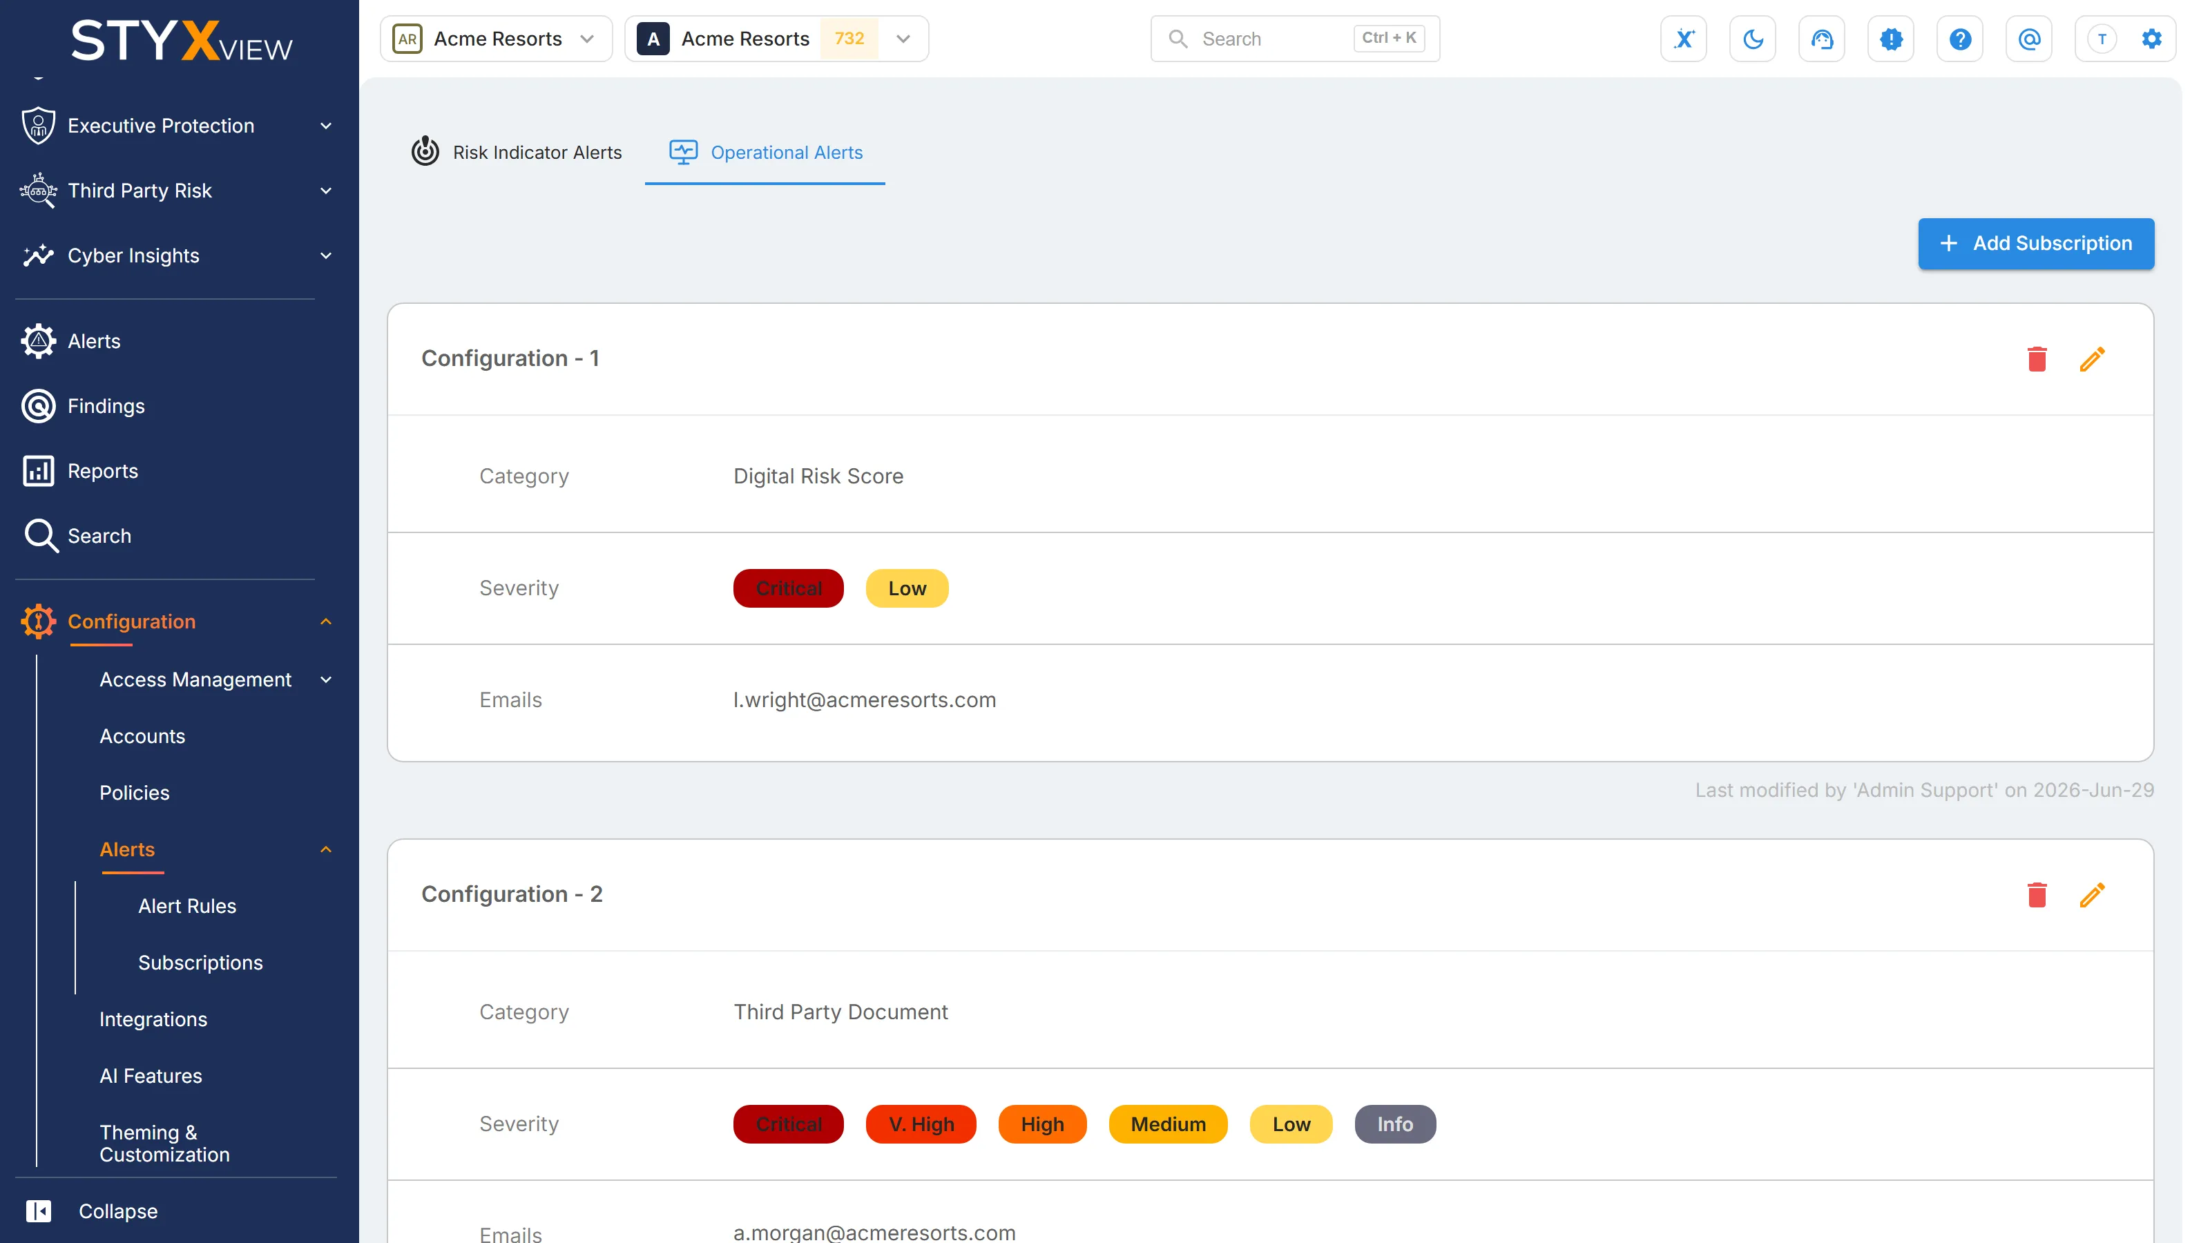Select the Operational Alerts tab
This screenshot has height=1243, width=2210.
(x=765, y=152)
